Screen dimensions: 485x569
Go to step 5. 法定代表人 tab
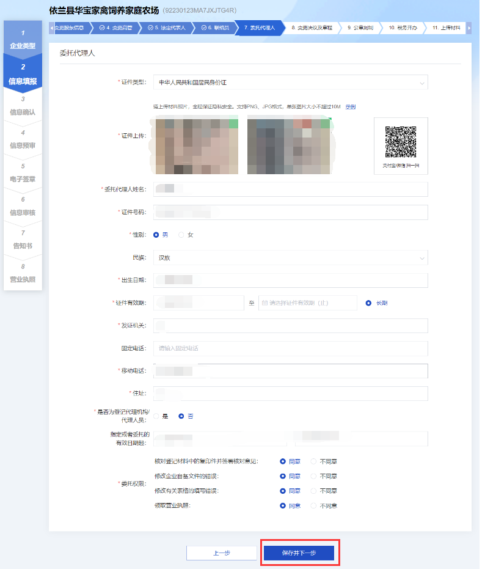coord(166,28)
